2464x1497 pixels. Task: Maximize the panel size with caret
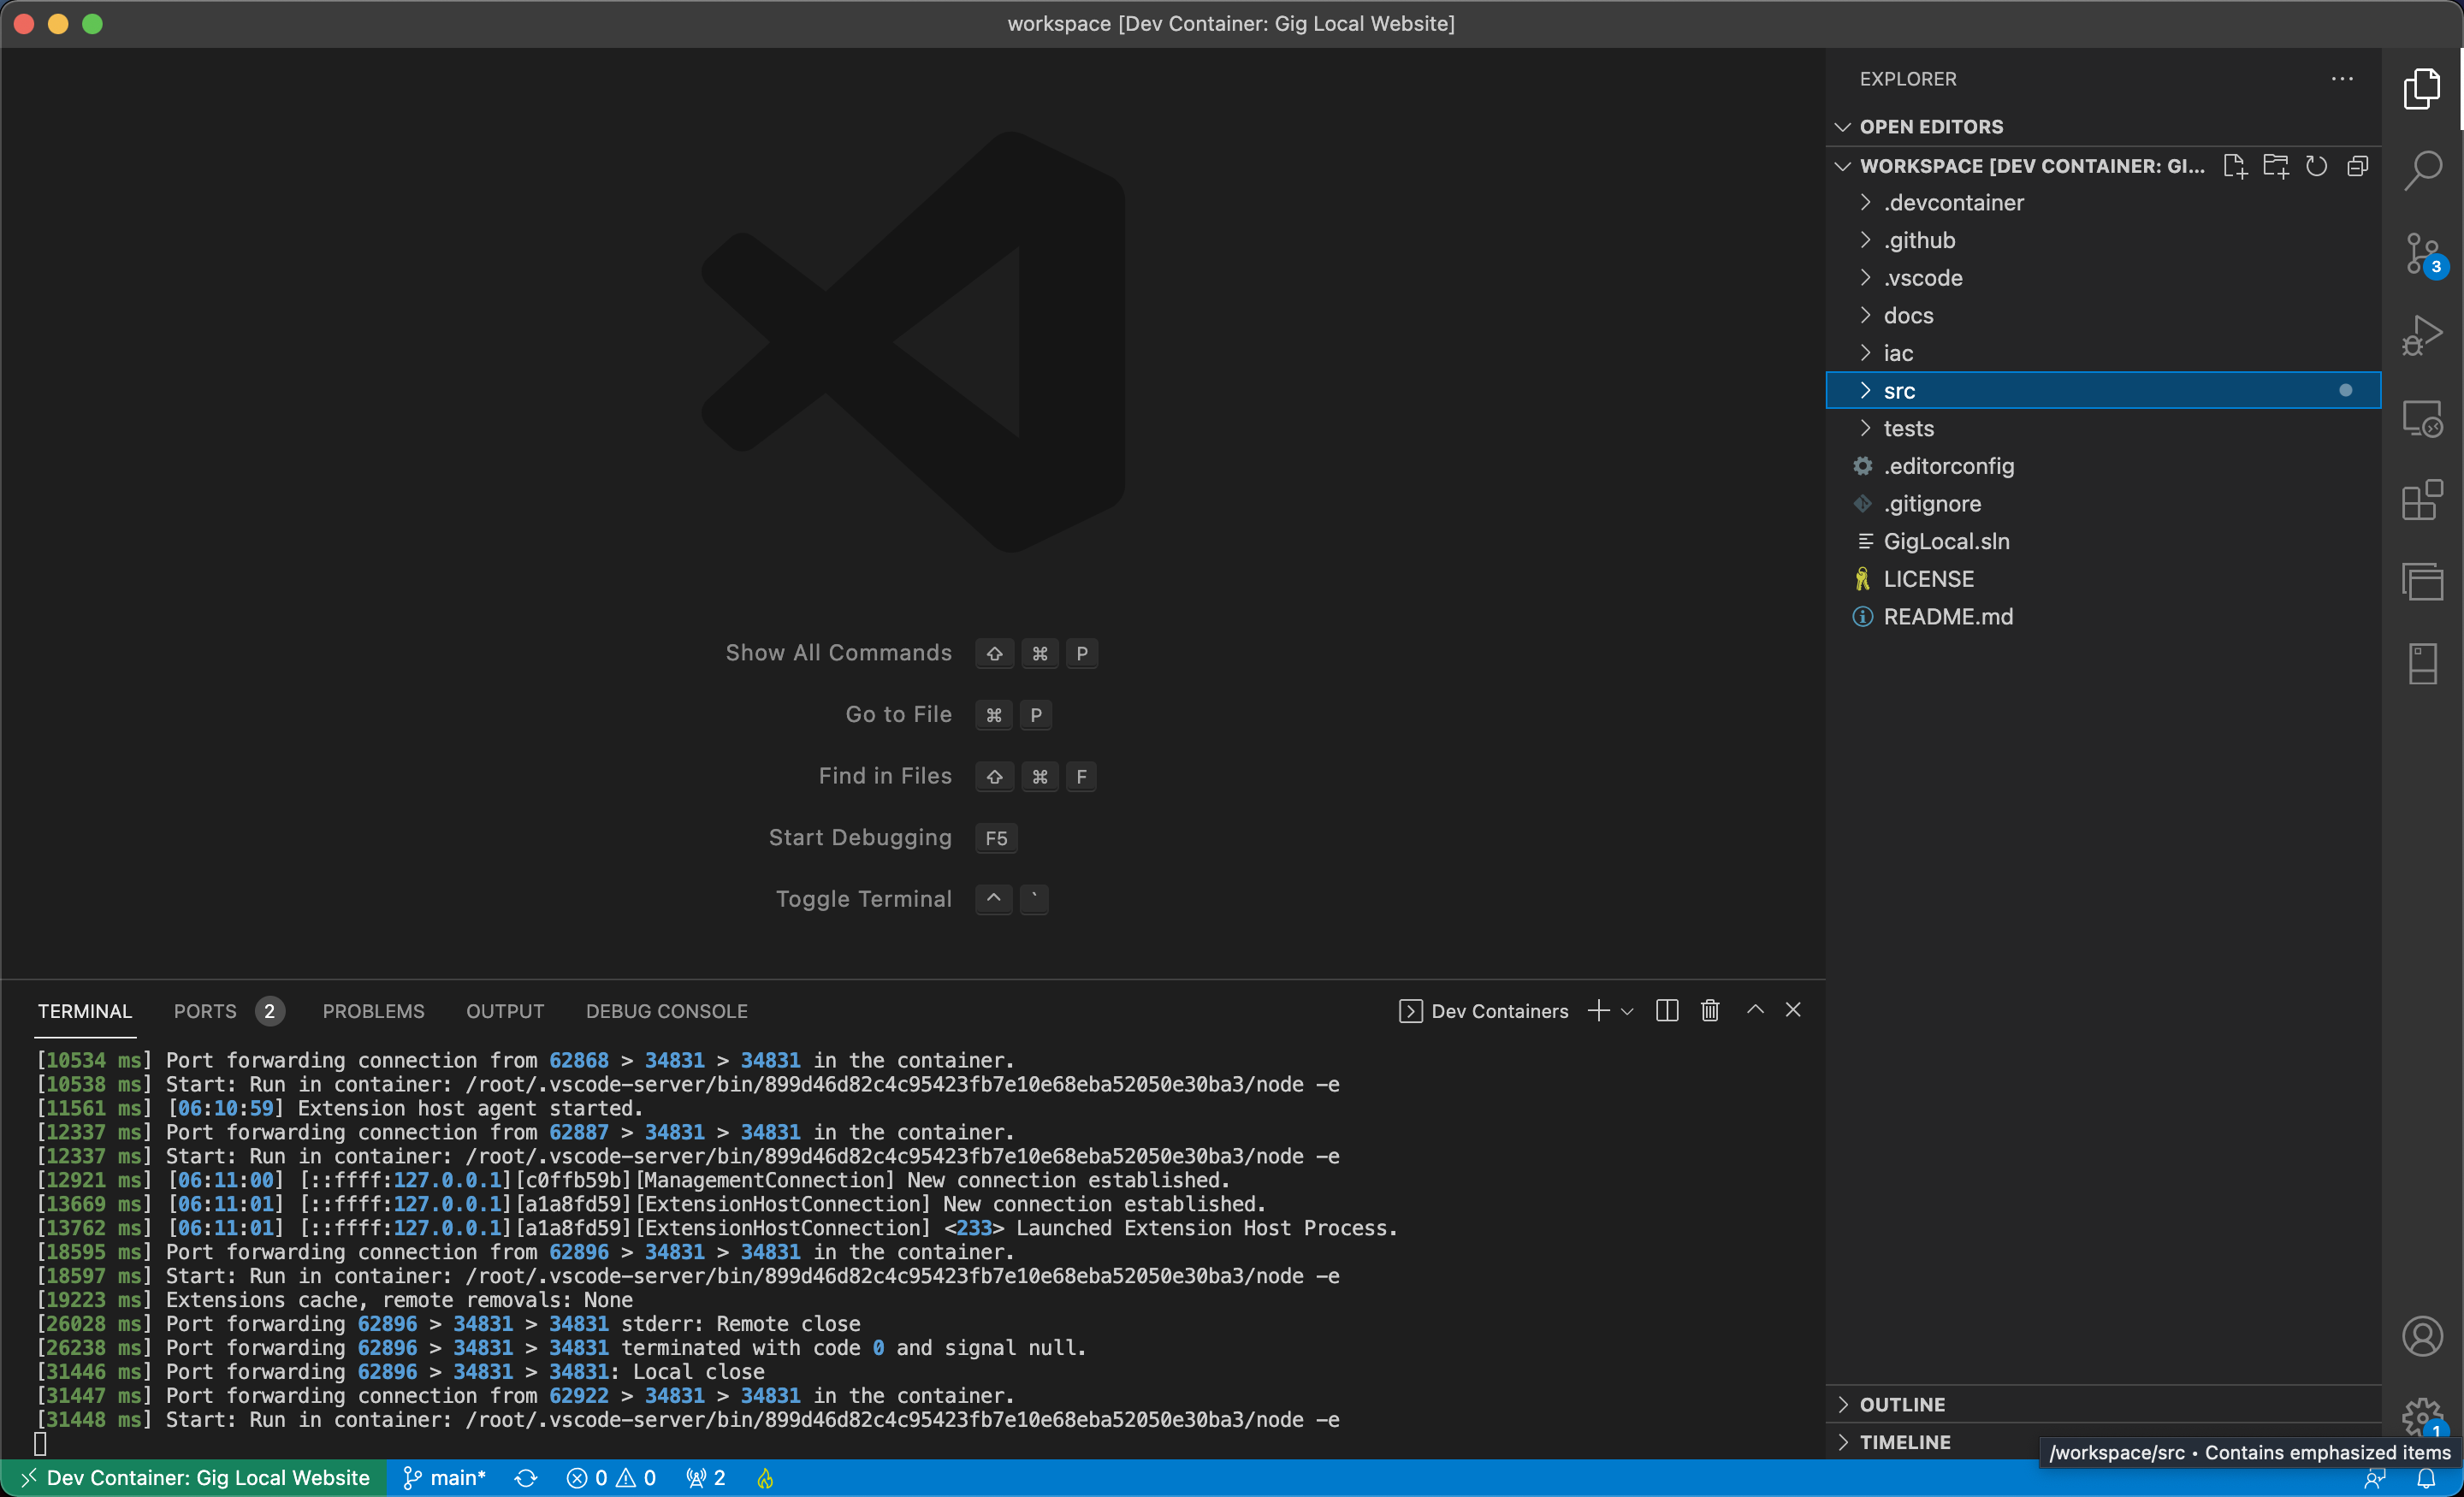click(x=1755, y=1010)
